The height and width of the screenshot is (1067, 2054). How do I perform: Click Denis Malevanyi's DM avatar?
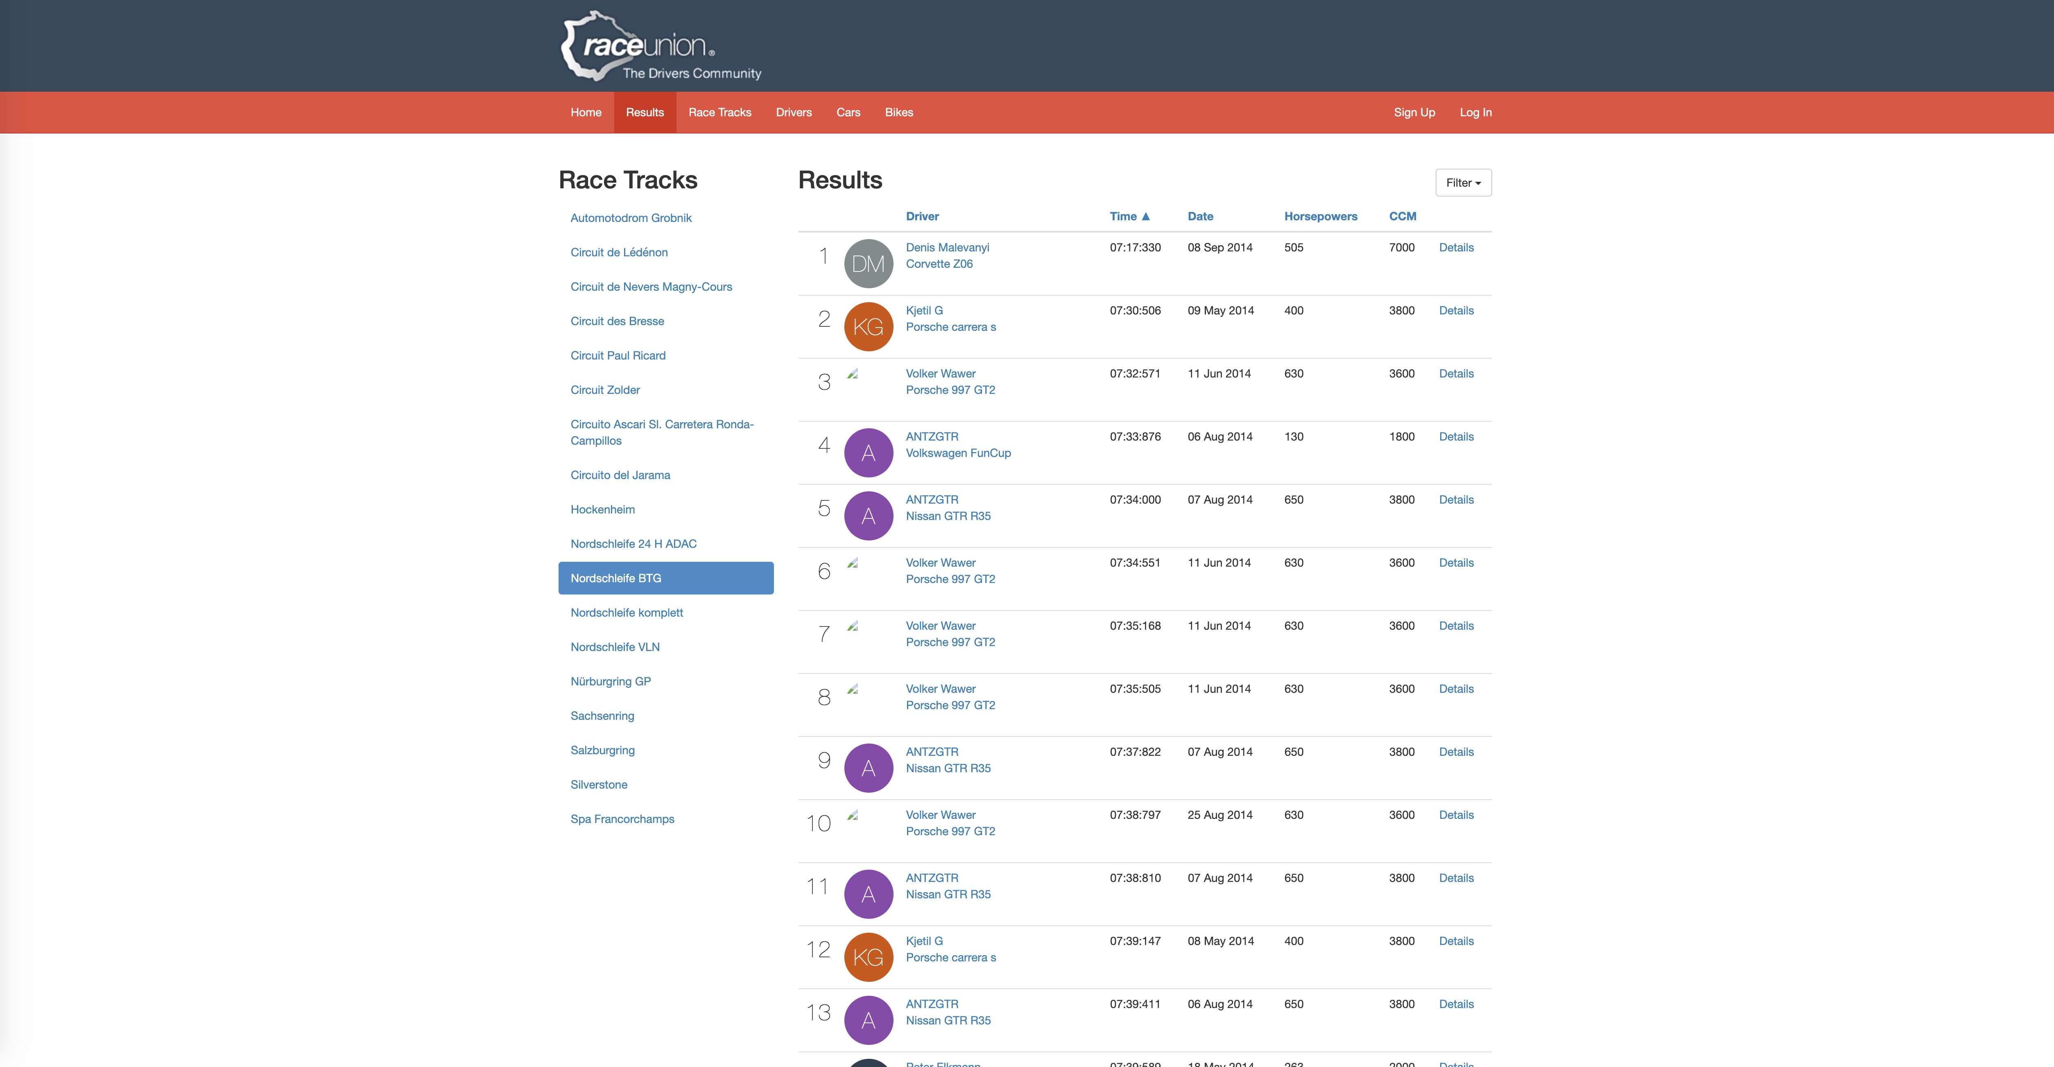(x=869, y=263)
